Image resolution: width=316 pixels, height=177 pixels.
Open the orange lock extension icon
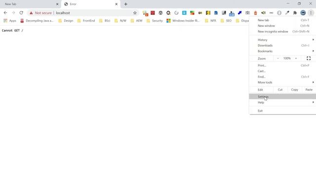[x=255, y=13]
